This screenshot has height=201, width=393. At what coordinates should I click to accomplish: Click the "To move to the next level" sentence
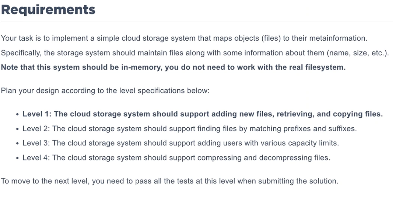169,181
